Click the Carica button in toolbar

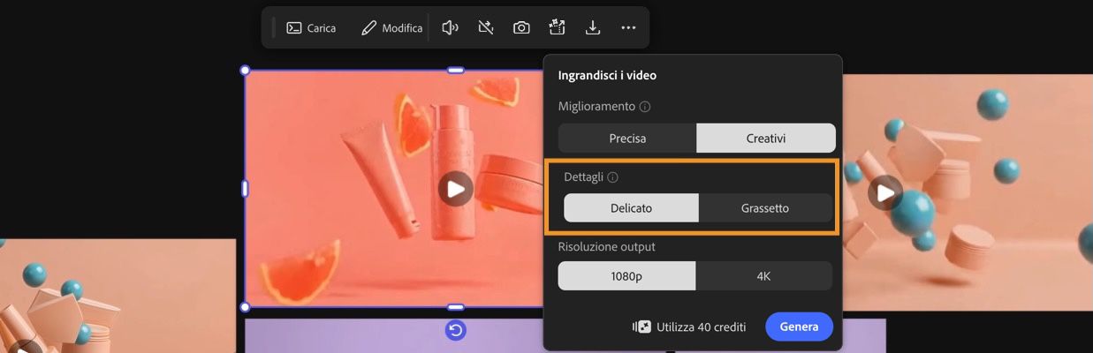[311, 28]
